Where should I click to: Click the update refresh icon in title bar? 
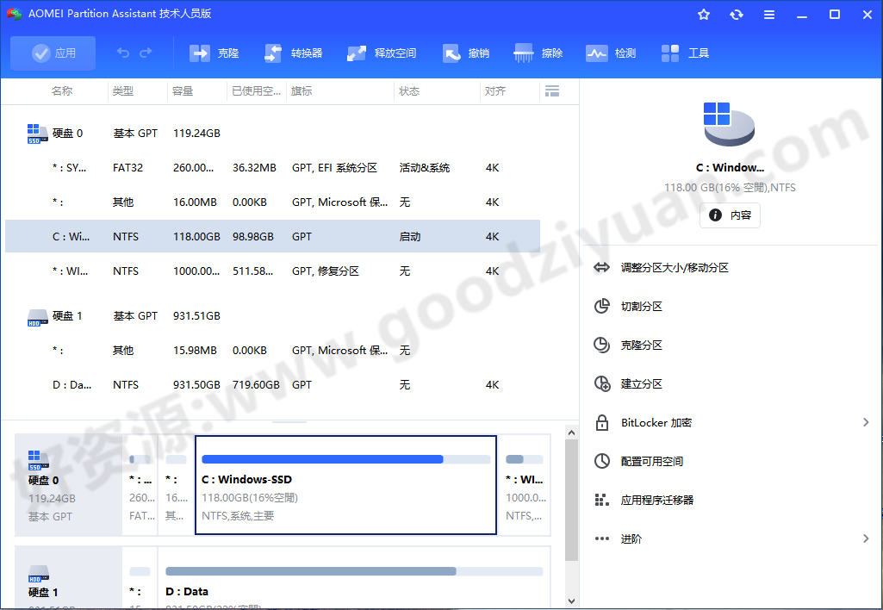(736, 14)
